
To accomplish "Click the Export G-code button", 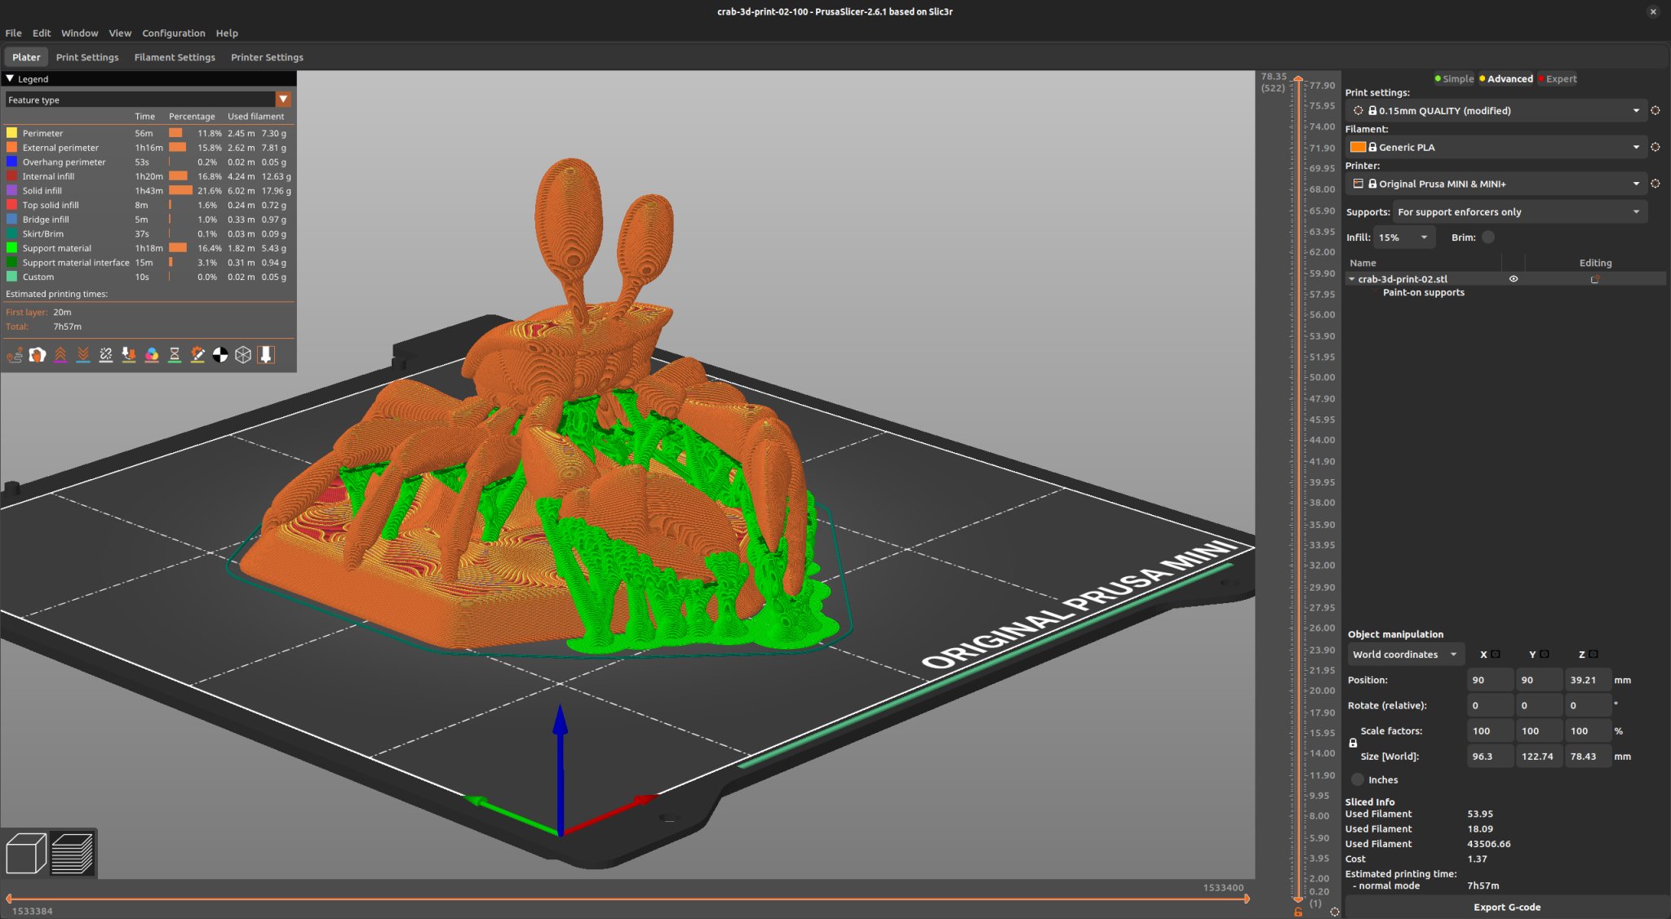I will coord(1506,907).
